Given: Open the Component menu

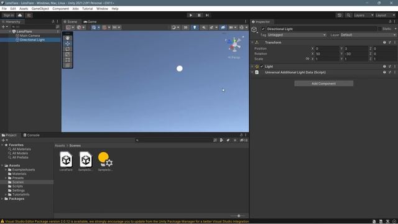Looking at the screenshot, I should 60,9.
